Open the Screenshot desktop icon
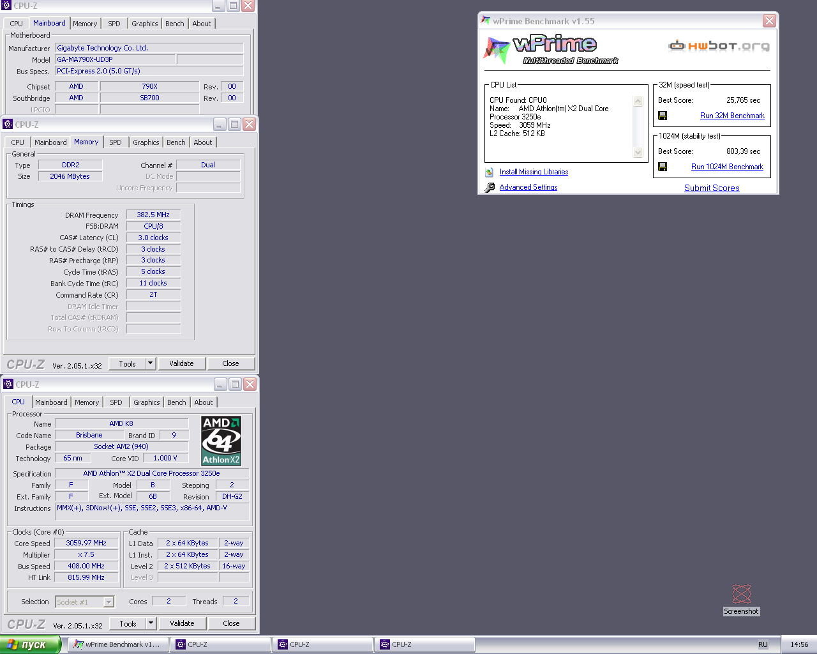Image resolution: width=817 pixels, height=654 pixels. coord(741,600)
